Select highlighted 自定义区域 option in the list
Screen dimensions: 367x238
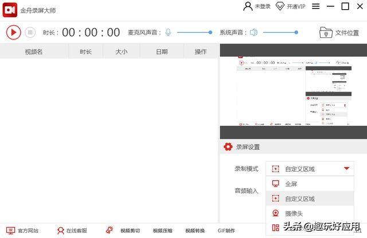tap(310, 199)
